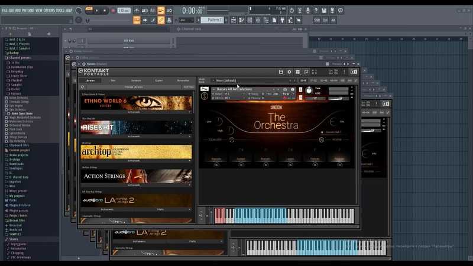Open the Browser view icon
473x266 pixels.
pos(266,20)
